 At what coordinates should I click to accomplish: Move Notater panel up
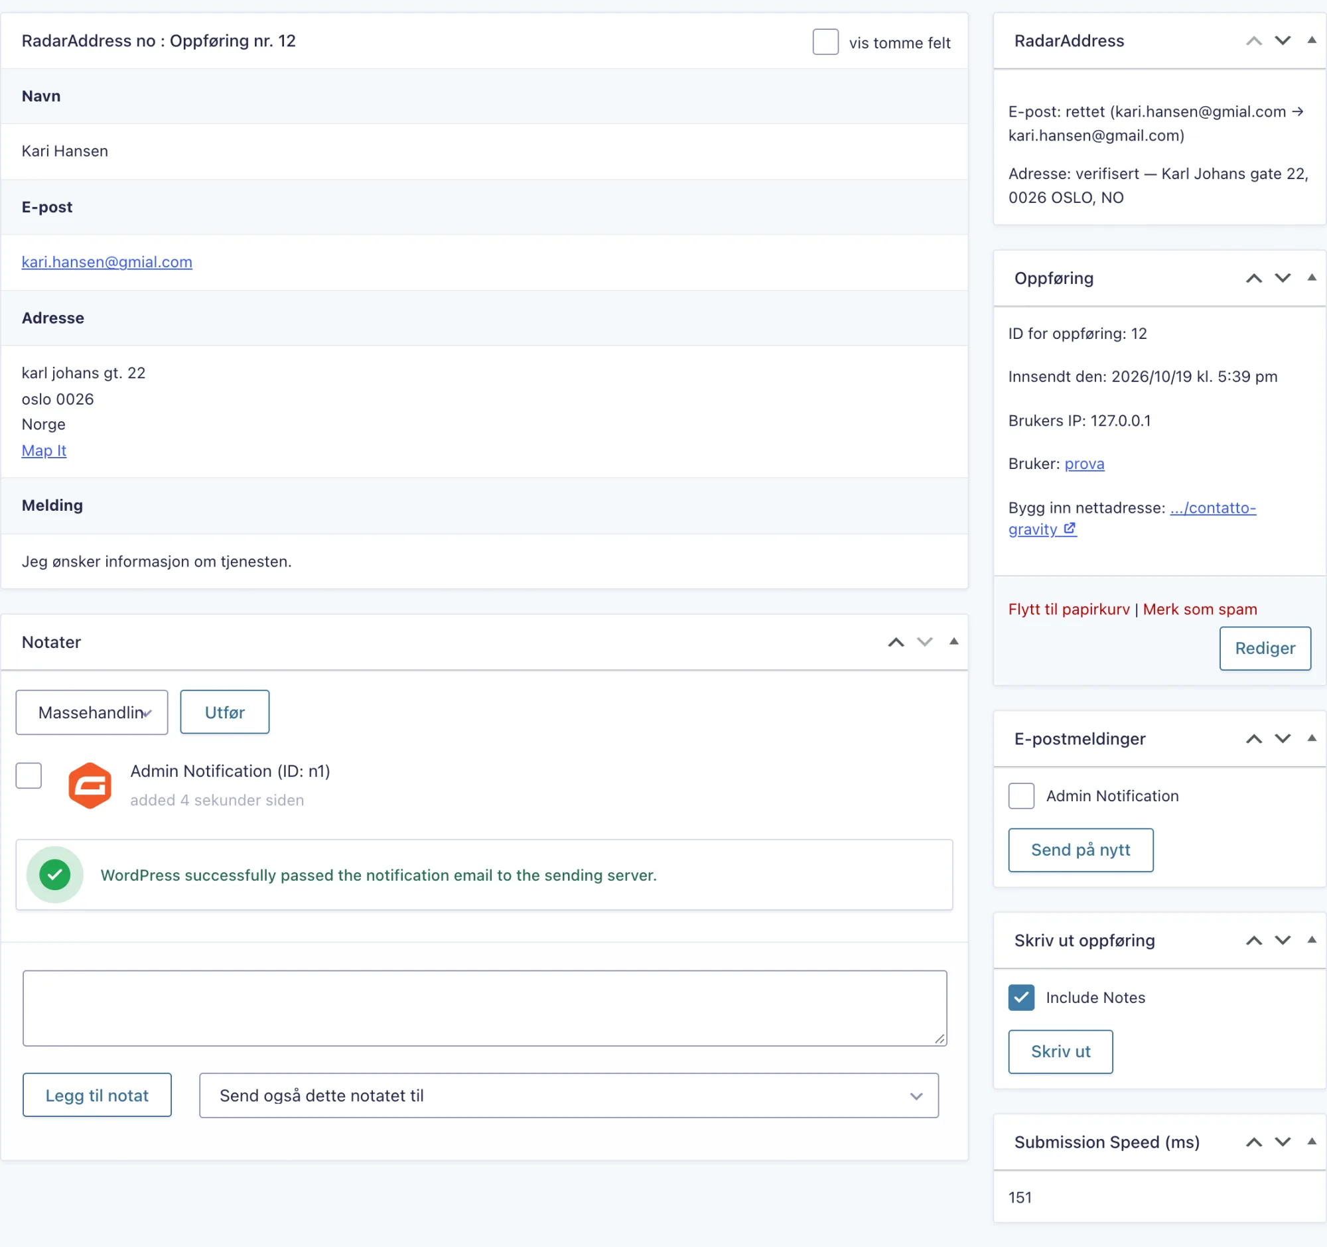(x=896, y=642)
